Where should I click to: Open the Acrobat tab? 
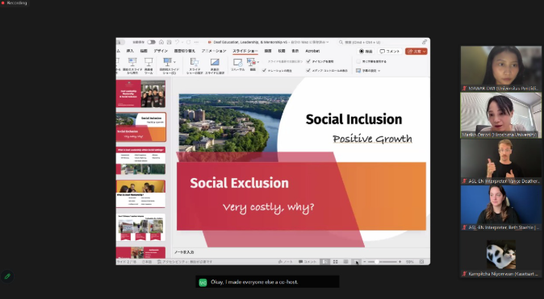coord(312,51)
